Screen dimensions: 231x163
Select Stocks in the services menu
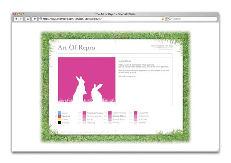(90, 119)
